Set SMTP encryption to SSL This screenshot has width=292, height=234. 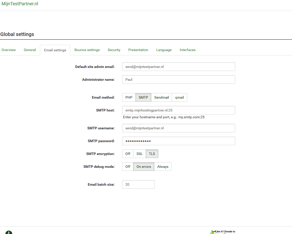point(139,154)
